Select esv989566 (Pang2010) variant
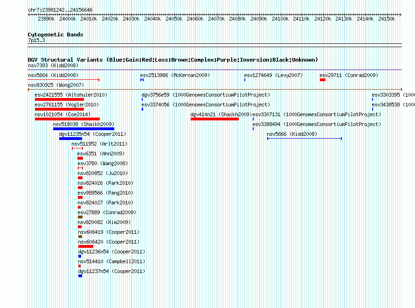The height and width of the screenshot is (308, 415). coord(105,193)
